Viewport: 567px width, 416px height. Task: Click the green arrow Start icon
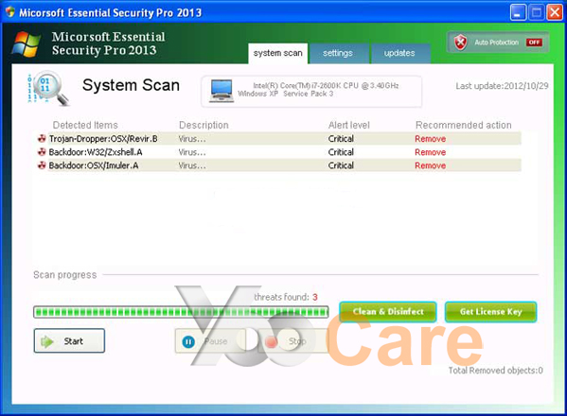[x=47, y=341]
